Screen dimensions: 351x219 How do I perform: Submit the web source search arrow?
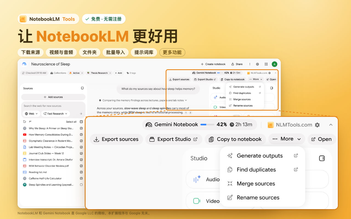[x=81, y=114]
